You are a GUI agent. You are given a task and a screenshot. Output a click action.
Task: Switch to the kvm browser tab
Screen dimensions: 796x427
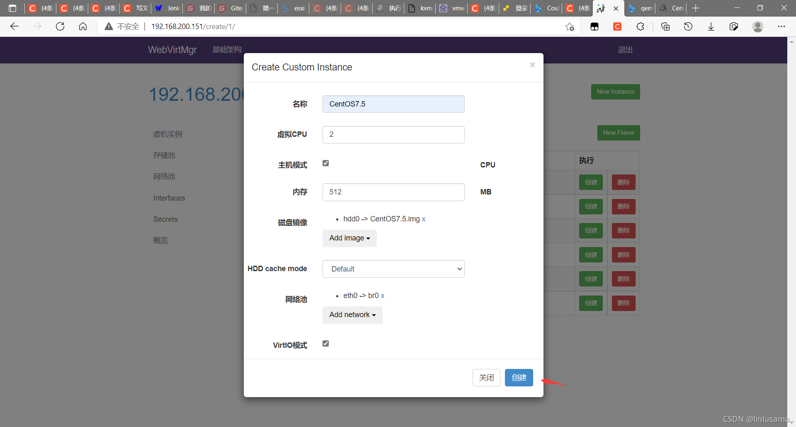click(x=420, y=8)
